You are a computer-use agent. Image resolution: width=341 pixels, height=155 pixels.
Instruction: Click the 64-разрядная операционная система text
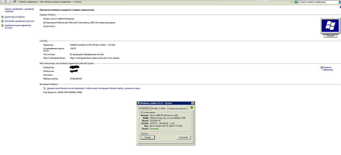[87, 54]
